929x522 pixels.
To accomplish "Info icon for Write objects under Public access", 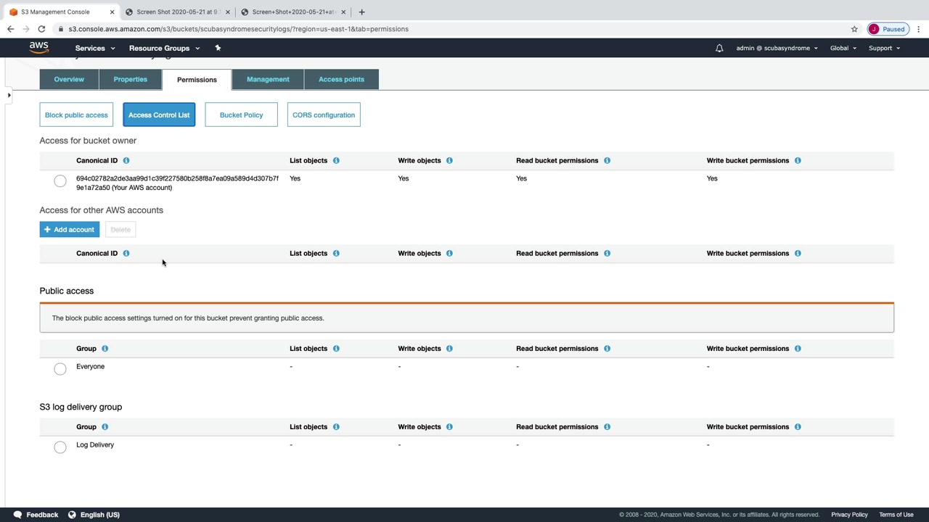I will tap(449, 348).
